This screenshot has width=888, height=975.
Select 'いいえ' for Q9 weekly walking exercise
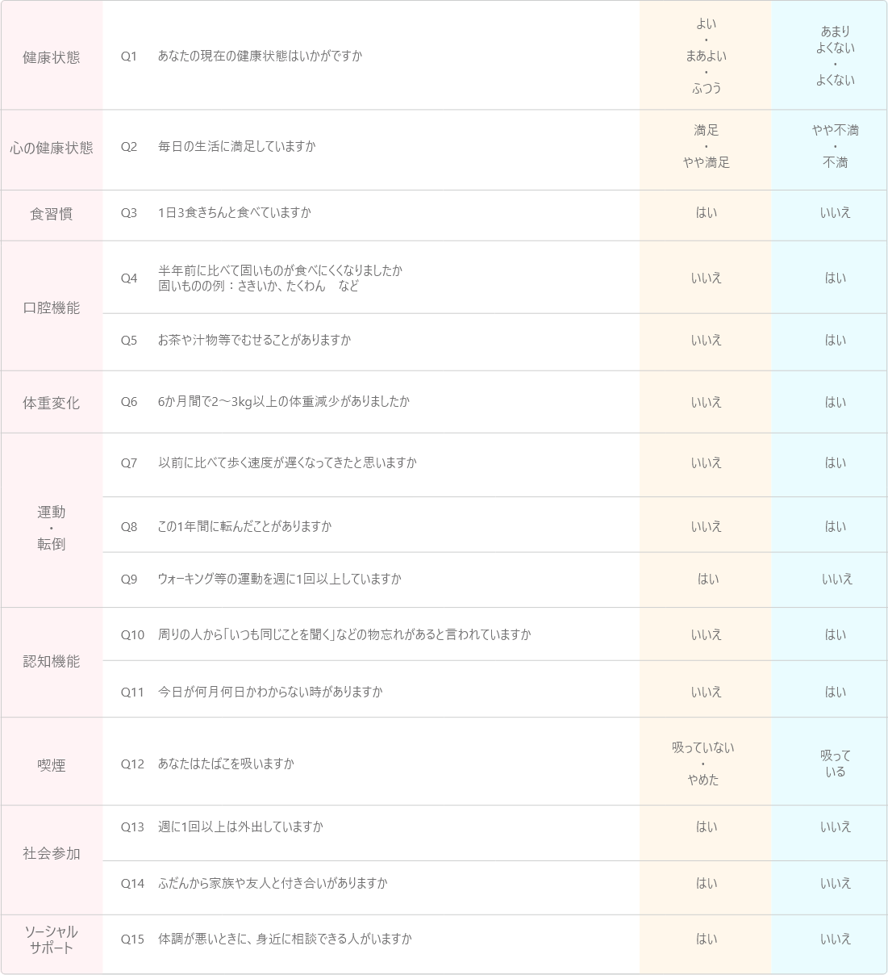835,579
